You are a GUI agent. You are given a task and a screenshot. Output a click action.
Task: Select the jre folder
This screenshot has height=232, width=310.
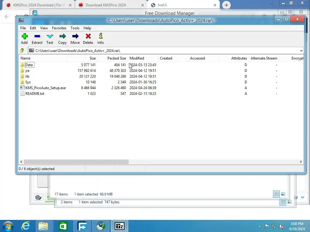pos(27,71)
